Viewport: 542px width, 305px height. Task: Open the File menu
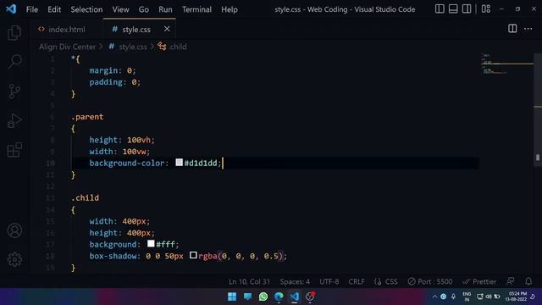tap(32, 9)
